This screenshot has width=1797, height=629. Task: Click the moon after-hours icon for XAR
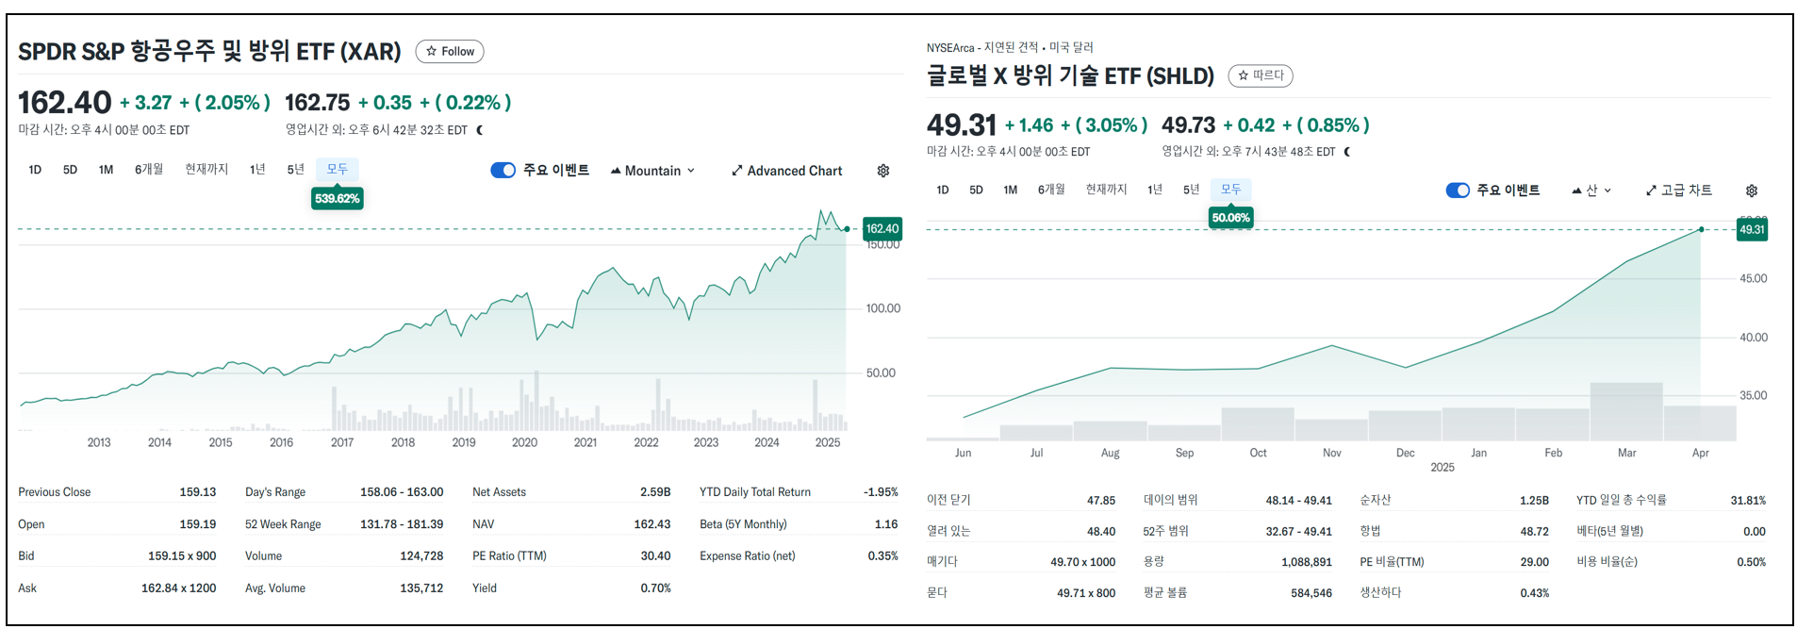pyautogui.click(x=480, y=130)
